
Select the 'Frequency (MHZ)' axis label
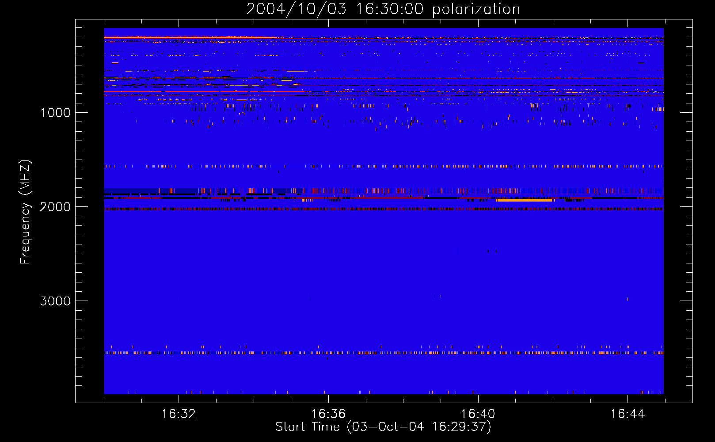(x=25, y=212)
